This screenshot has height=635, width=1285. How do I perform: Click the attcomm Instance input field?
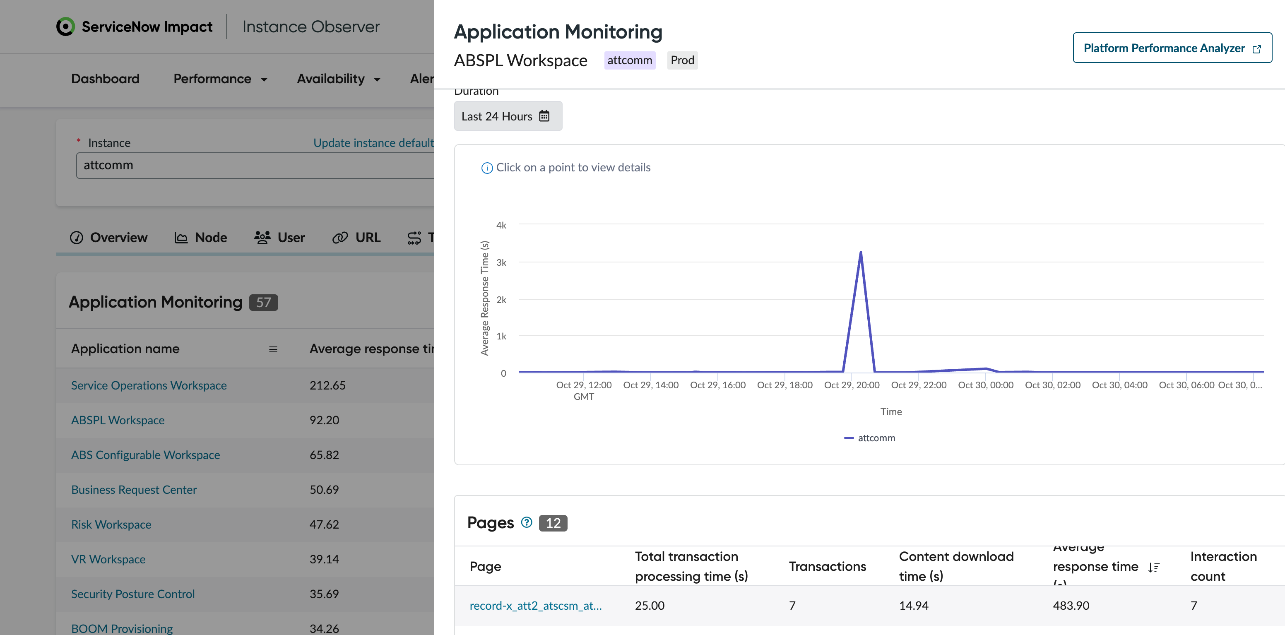255,165
